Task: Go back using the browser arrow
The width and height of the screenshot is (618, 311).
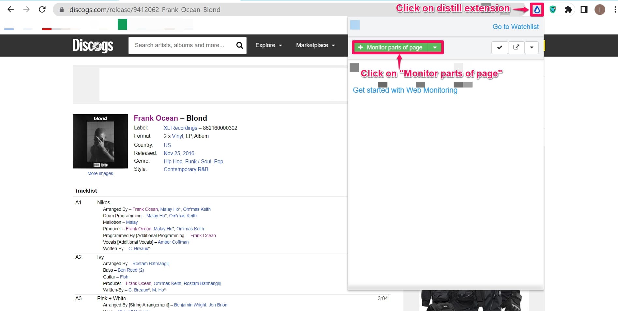Action: click(11, 10)
